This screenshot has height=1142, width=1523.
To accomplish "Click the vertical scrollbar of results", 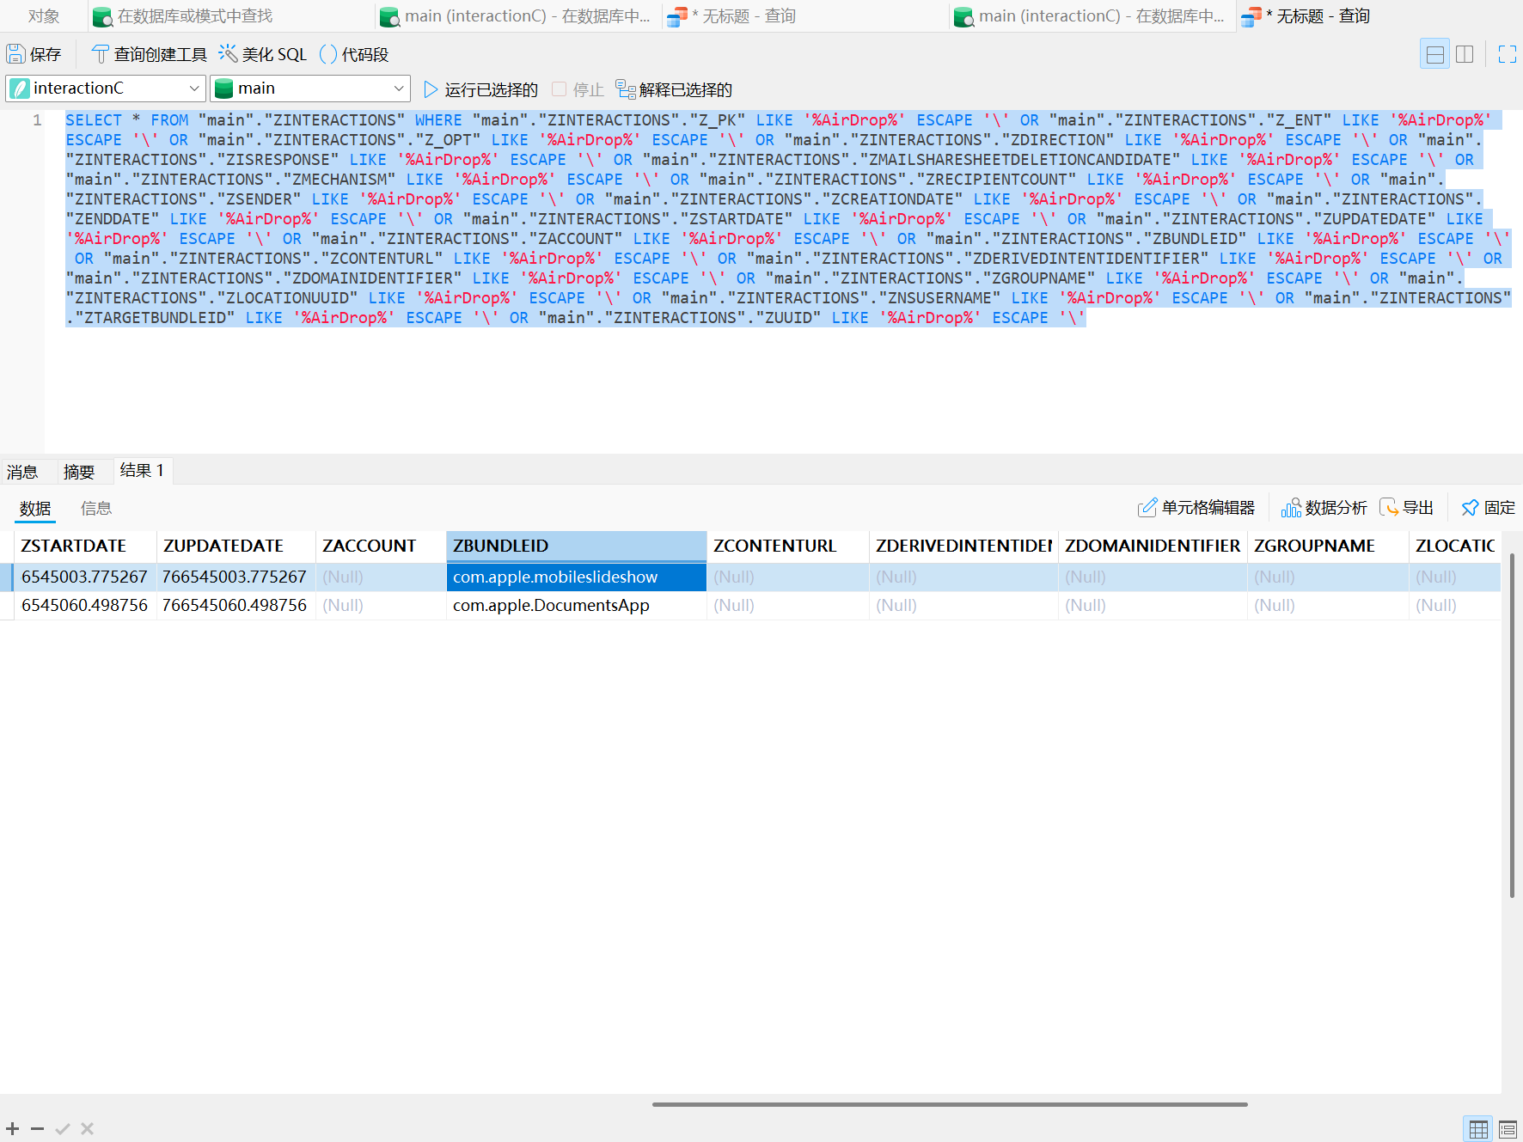I will tap(1512, 726).
